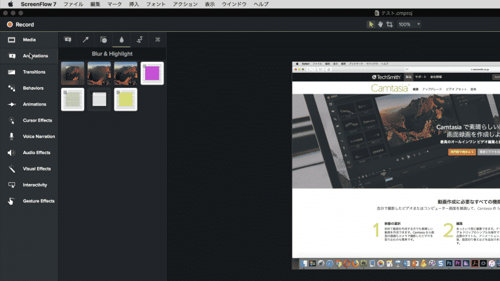Choose the yellow highlight preset
This screenshot has height=281, width=500.
(126, 100)
